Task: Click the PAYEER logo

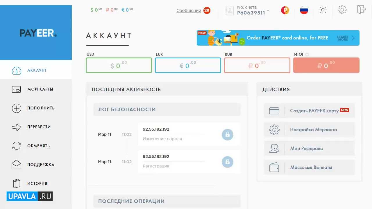Action: 38,33
